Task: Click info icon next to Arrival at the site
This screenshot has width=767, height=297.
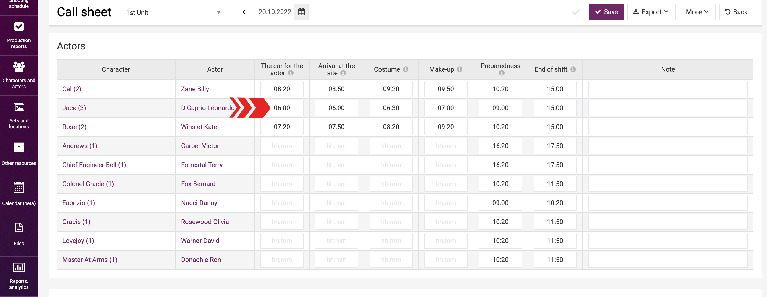Action: click(343, 73)
